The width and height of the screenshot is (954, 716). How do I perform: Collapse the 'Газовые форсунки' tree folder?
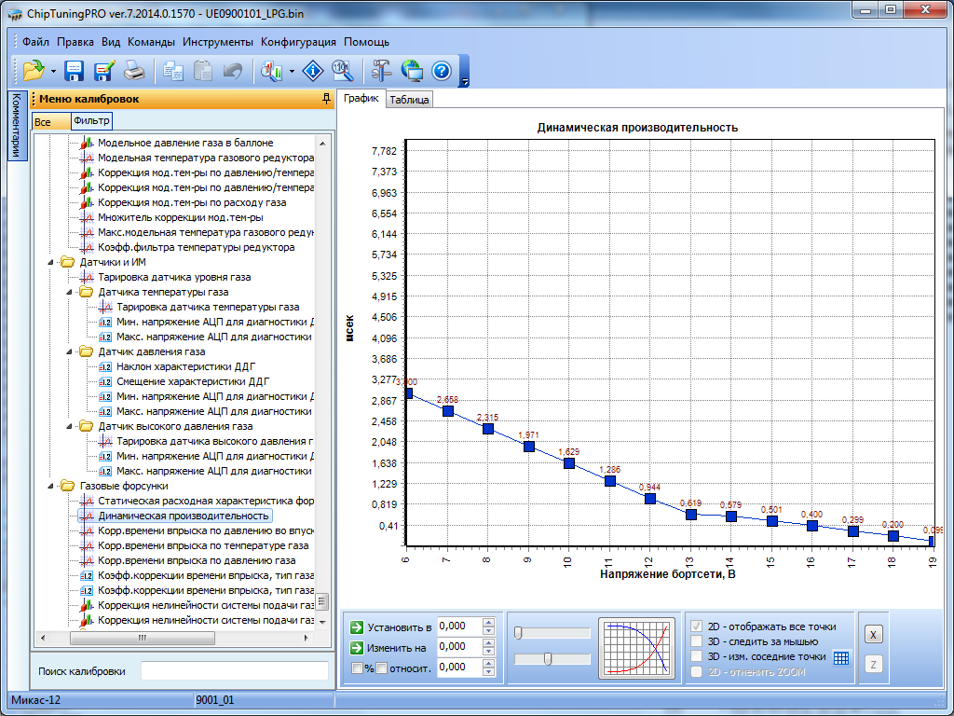pos(52,486)
